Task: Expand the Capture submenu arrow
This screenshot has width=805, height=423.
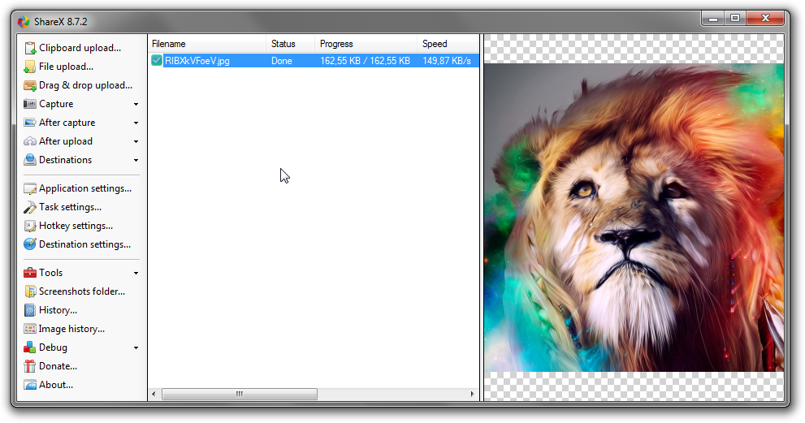Action: [136, 104]
